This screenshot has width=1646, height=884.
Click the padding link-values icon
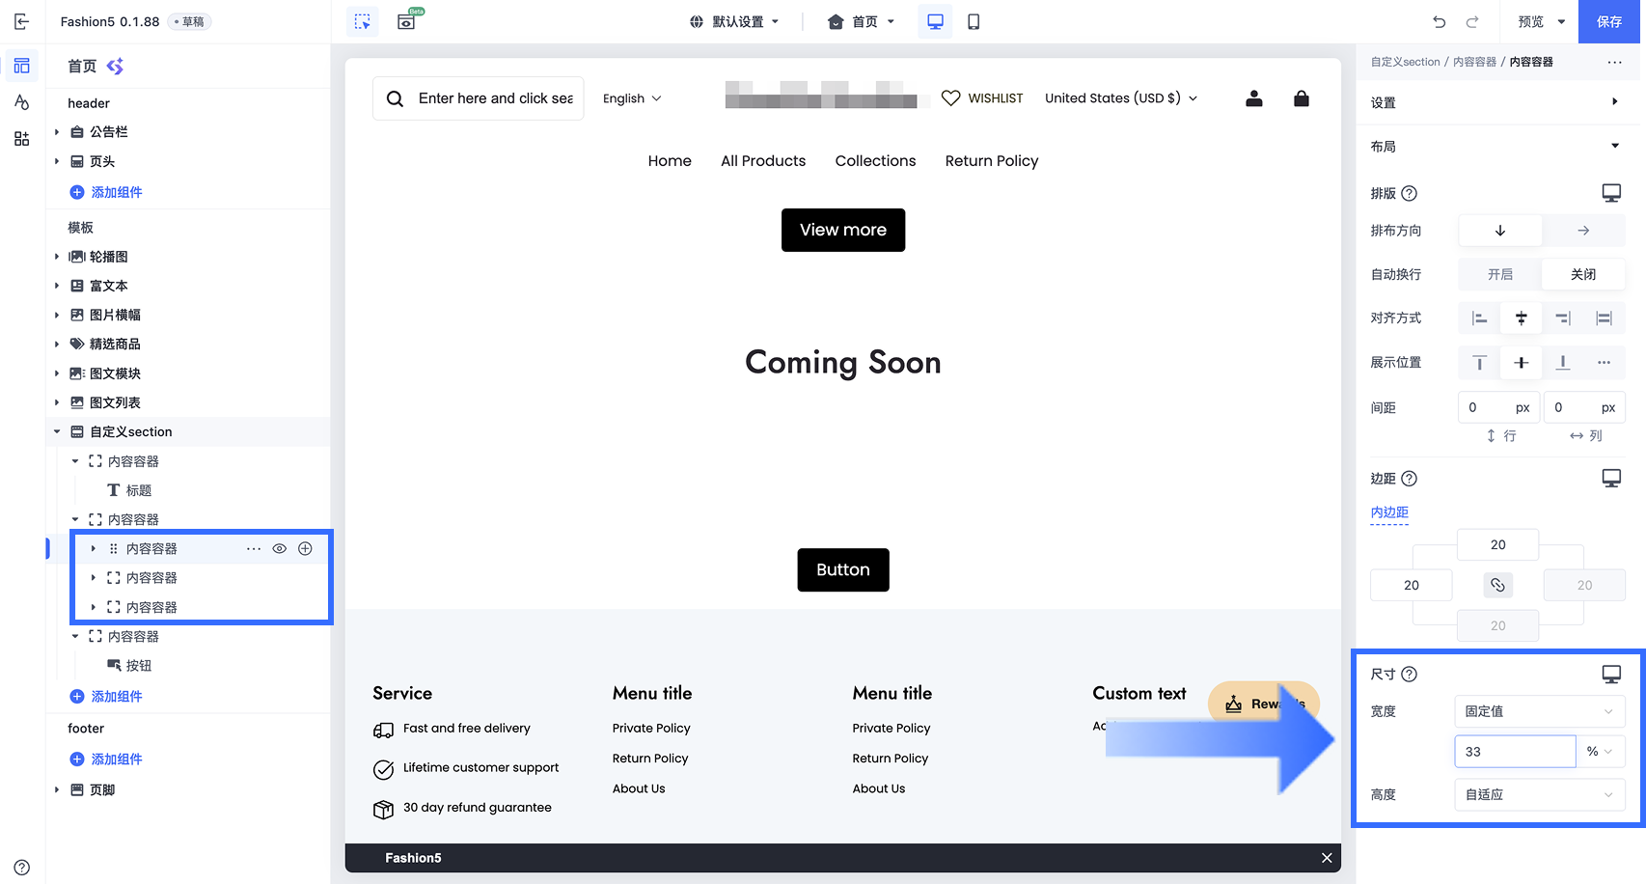point(1497,585)
